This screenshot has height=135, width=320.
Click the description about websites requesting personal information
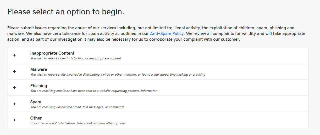[94, 91]
